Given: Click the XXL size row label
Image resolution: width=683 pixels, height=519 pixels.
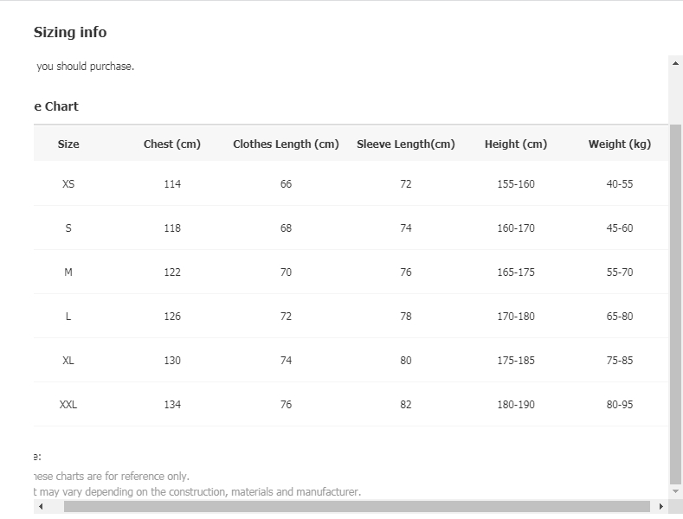Looking at the screenshot, I should pos(68,405).
